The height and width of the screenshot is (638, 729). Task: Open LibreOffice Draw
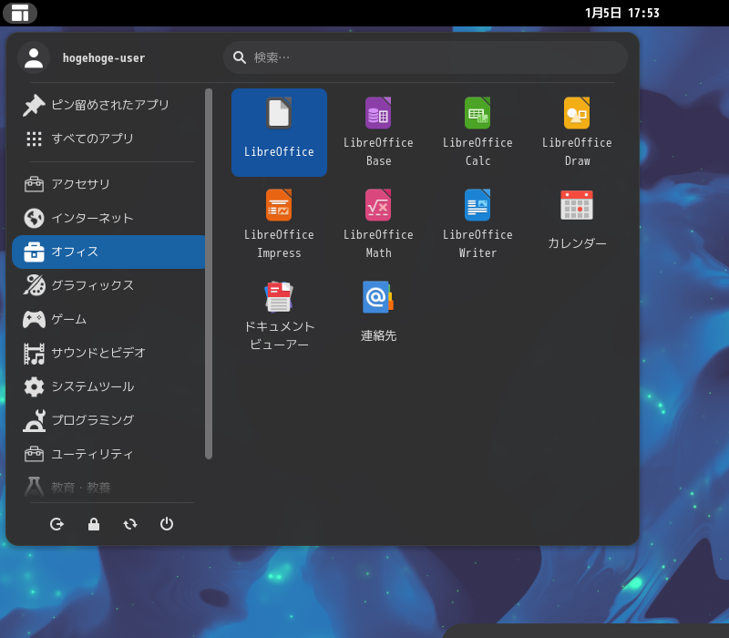pos(577,132)
